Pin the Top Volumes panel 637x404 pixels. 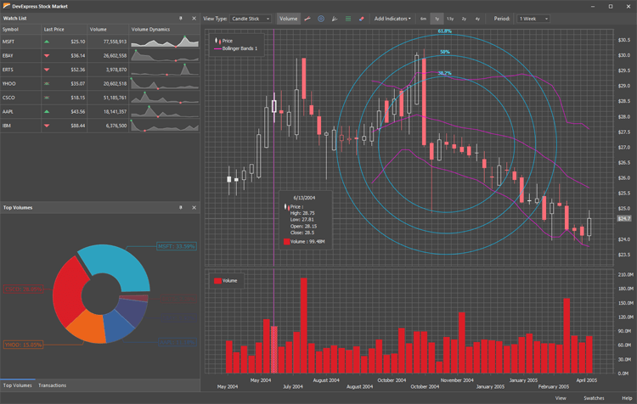pos(180,207)
